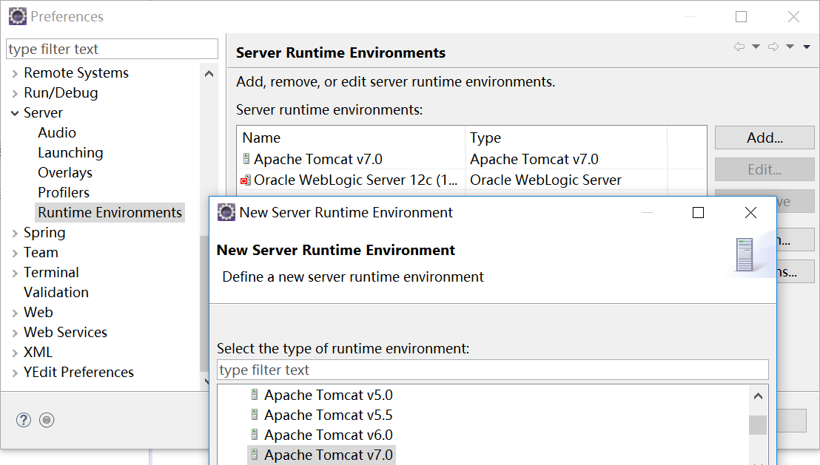Expand the Web tree node
This screenshot has width=820, height=465.
[x=15, y=313]
